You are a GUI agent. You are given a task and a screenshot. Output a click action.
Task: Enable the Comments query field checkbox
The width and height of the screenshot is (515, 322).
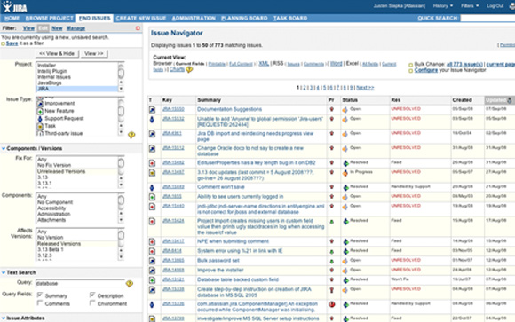click(x=40, y=302)
